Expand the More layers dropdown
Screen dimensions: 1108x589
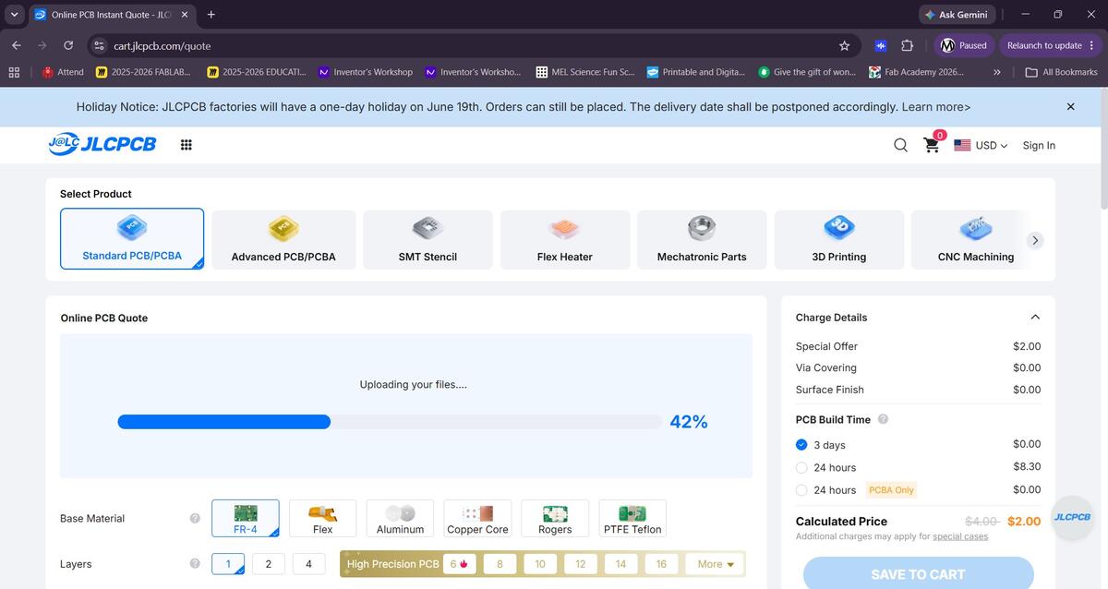coord(716,564)
